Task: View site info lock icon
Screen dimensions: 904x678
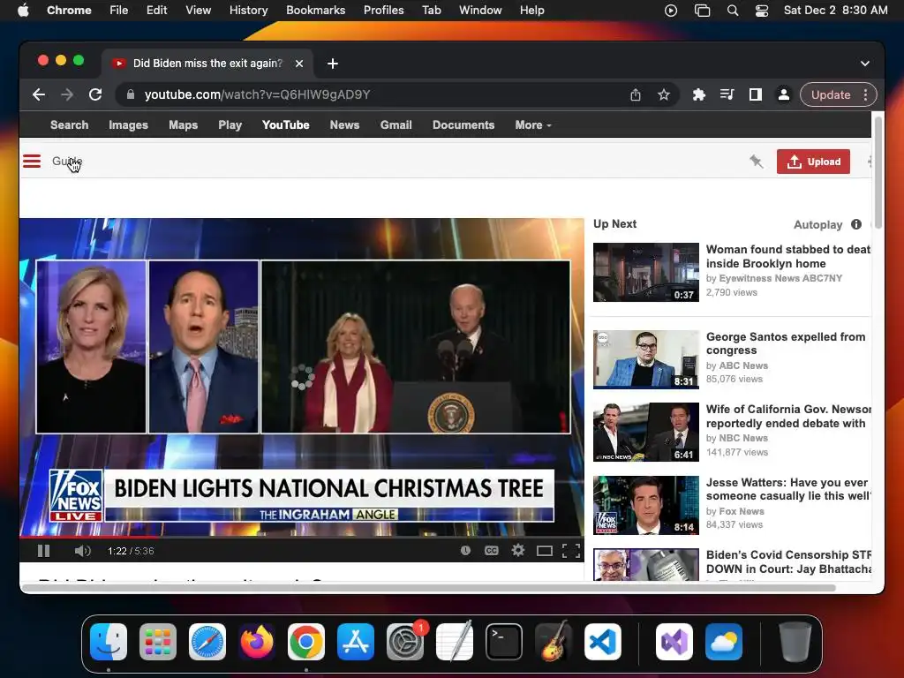Action: tap(131, 94)
